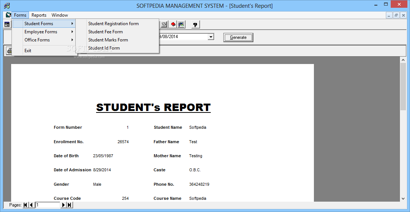Click the MDI child icon beside Forms menu

tap(9, 15)
